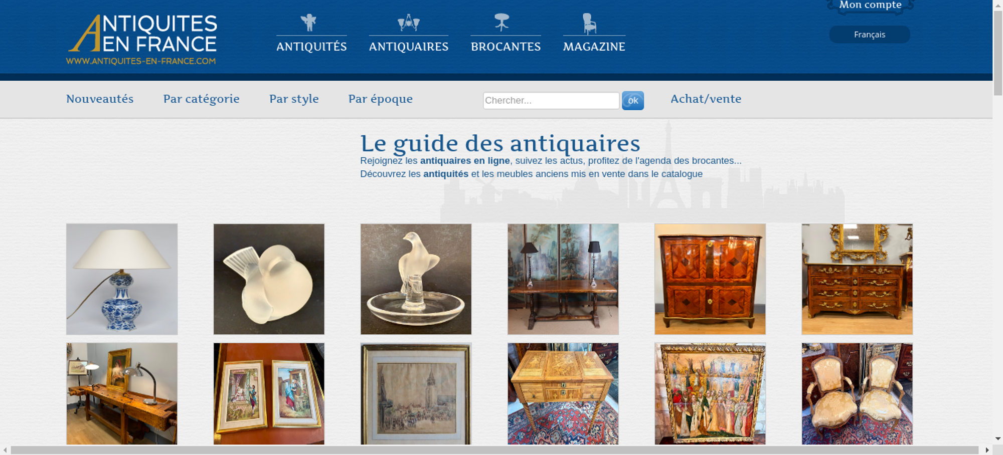1003x455 pixels.
Task: Open the pair of cream armchairs thumbnail
Action: 857,393
